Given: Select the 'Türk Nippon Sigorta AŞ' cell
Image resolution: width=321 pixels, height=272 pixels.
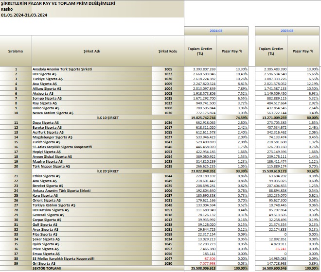Looking at the screenshot, I should point(92,166).
